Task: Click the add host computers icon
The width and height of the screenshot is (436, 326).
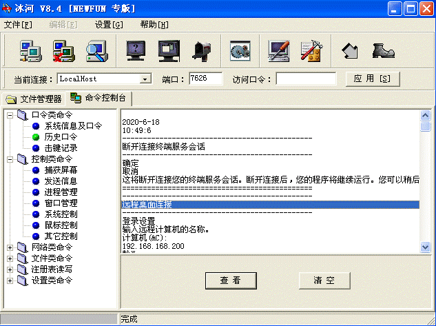Action: (x=30, y=51)
